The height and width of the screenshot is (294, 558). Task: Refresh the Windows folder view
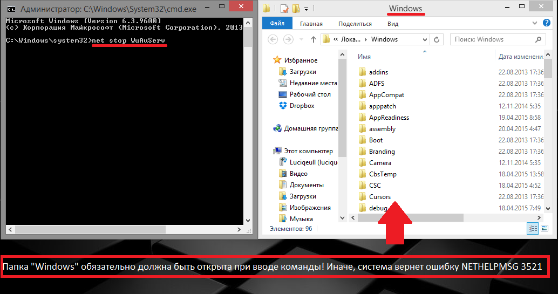click(437, 39)
